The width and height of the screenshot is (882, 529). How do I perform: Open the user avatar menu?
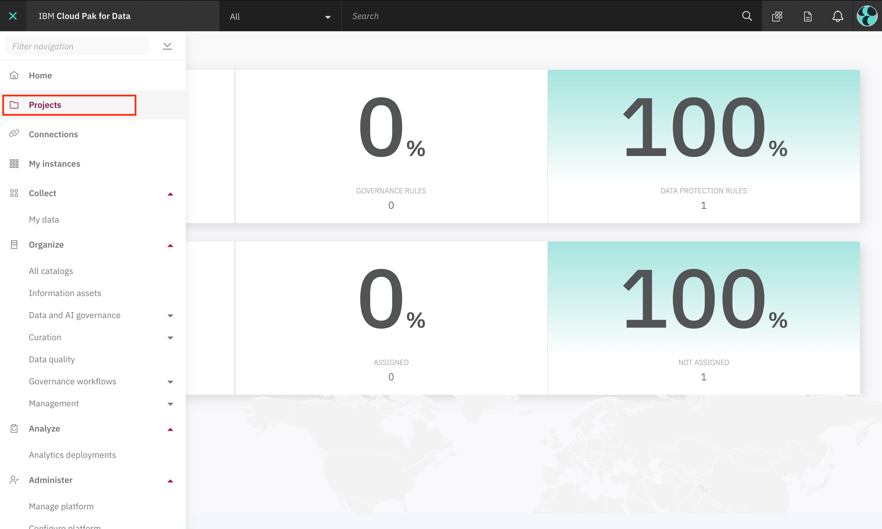click(867, 16)
